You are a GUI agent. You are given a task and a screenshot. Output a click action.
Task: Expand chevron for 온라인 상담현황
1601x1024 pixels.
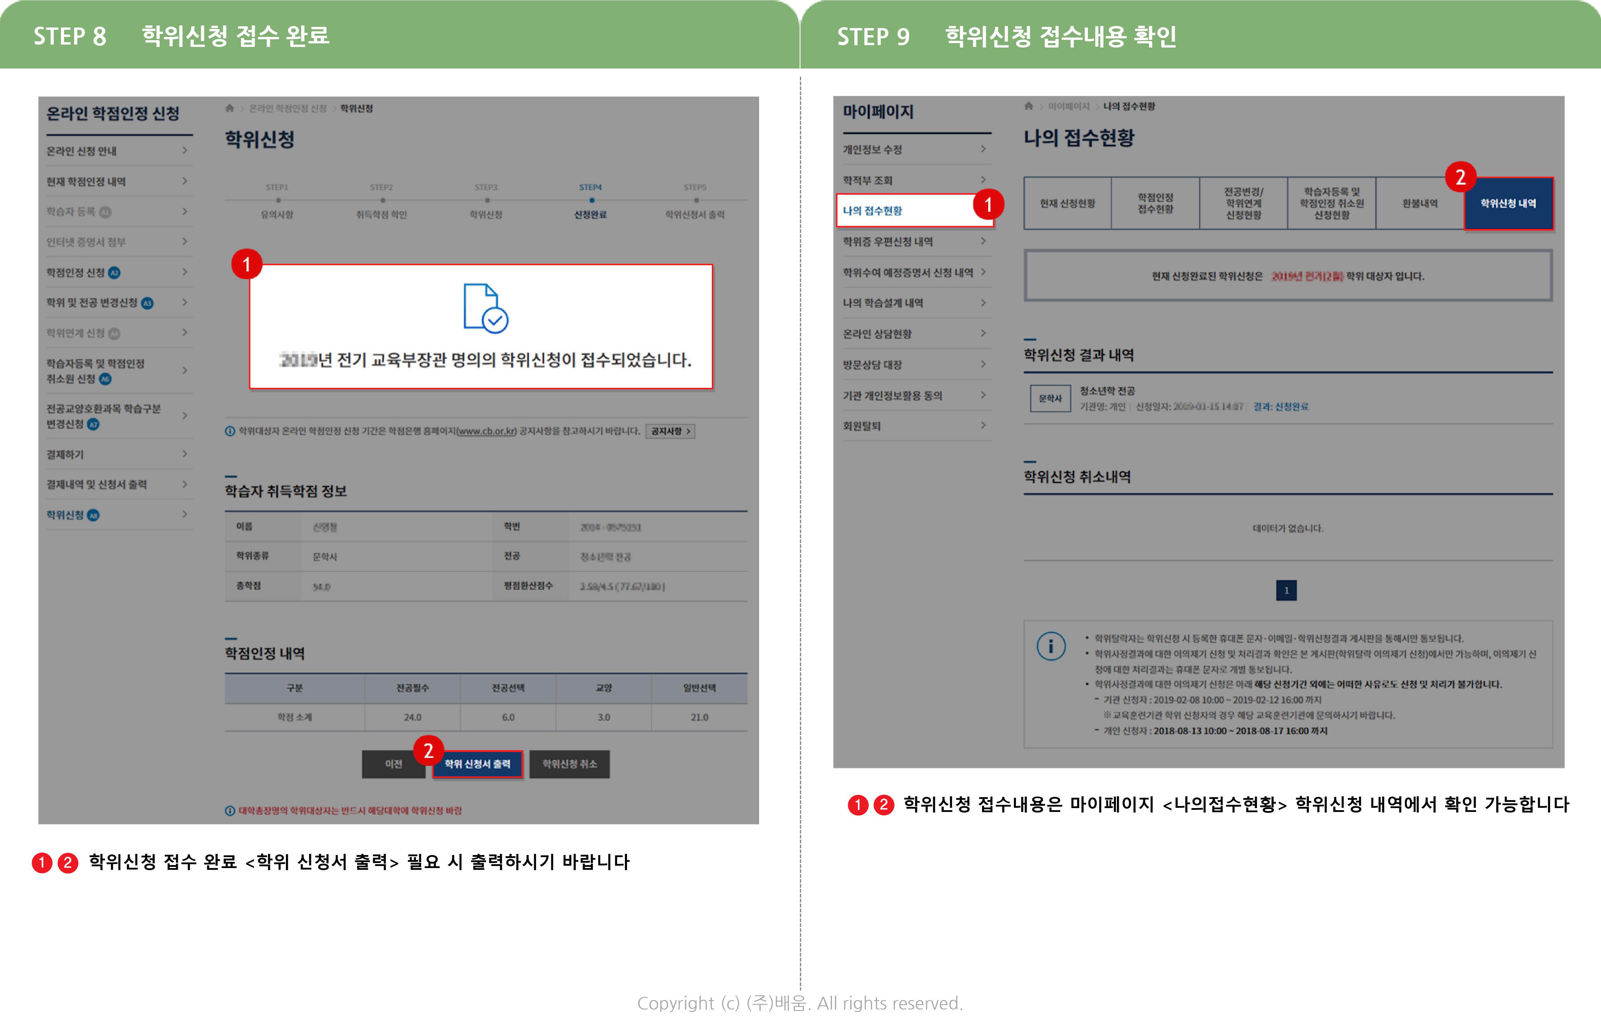pos(983,333)
